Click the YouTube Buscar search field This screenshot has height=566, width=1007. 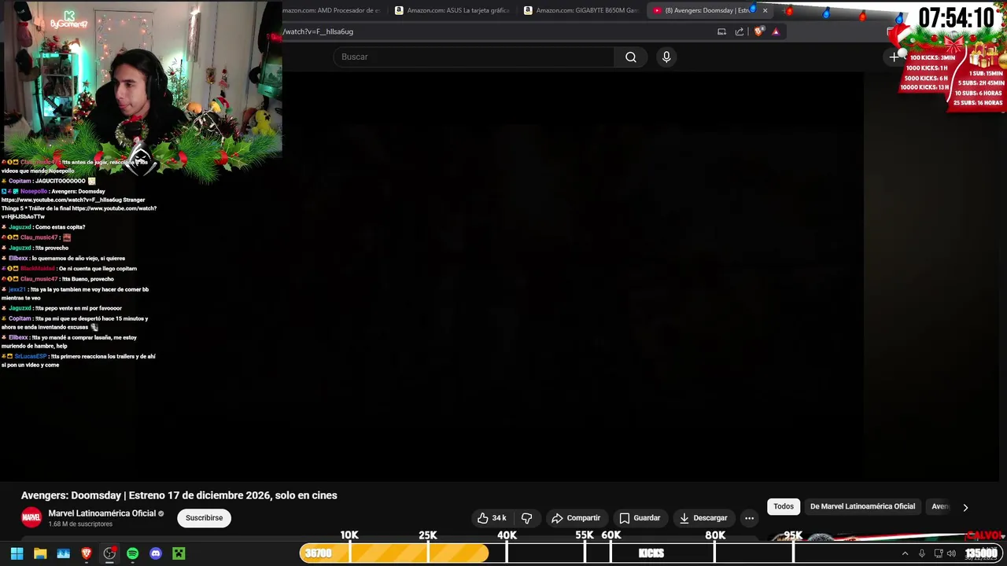click(x=474, y=57)
